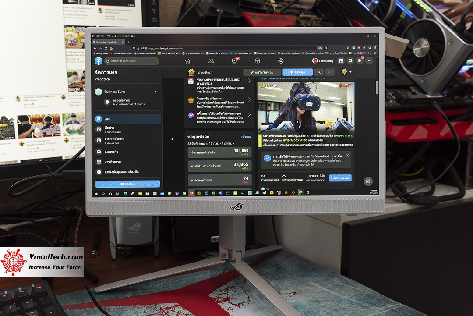Open the three-dot more options button
473x316 pixels.
click(330, 72)
